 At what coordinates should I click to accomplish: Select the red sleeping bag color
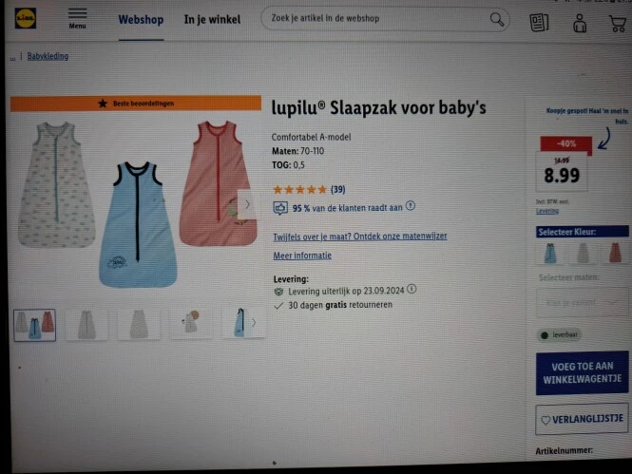click(x=615, y=253)
